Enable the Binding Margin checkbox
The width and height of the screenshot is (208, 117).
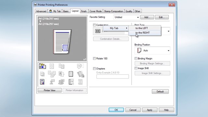tap(136, 58)
